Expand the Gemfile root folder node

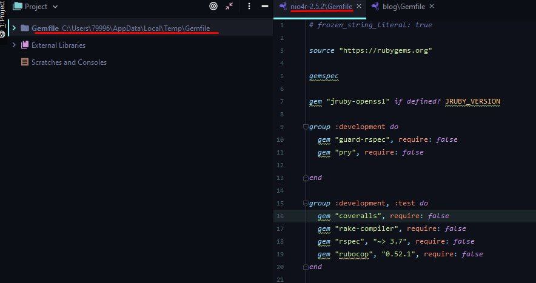point(14,28)
